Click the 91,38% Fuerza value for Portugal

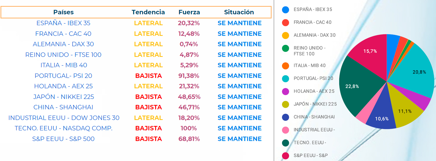[x=189, y=76]
